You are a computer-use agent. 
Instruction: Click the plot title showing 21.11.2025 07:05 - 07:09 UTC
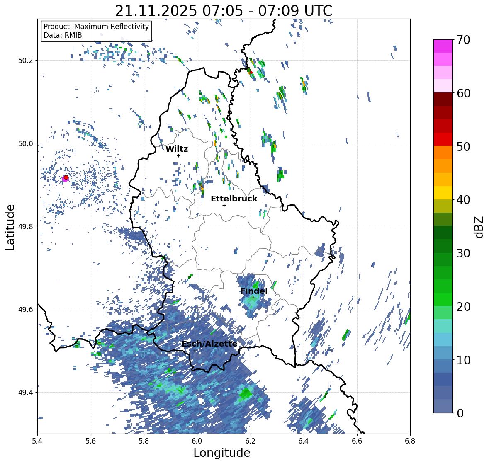click(224, 11)
